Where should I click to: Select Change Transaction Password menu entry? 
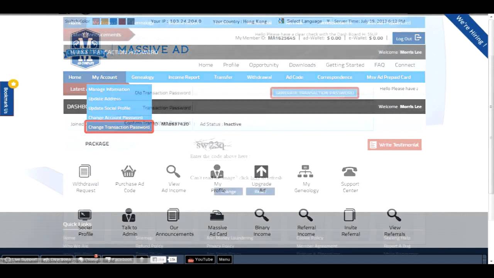click(x=119, y=127)
